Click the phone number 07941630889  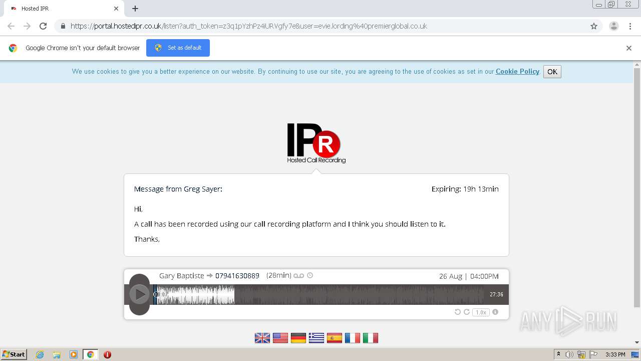coord(237,276)
